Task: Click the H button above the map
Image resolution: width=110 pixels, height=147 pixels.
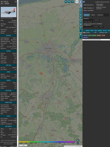Action: [69, 2]
